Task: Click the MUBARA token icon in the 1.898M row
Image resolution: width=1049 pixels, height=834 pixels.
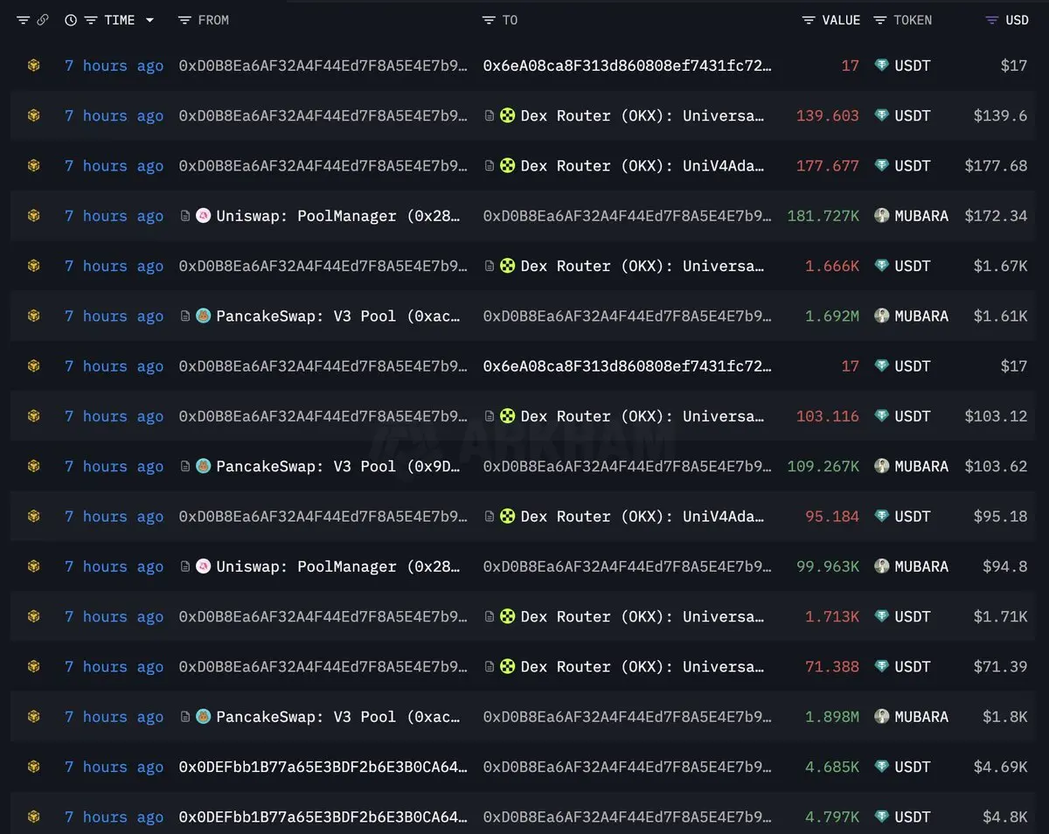Action: pyautogui.click(x=881, y=716)
